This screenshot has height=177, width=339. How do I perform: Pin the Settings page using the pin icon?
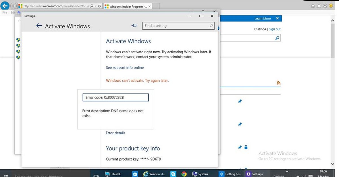(x=134, y=26)
